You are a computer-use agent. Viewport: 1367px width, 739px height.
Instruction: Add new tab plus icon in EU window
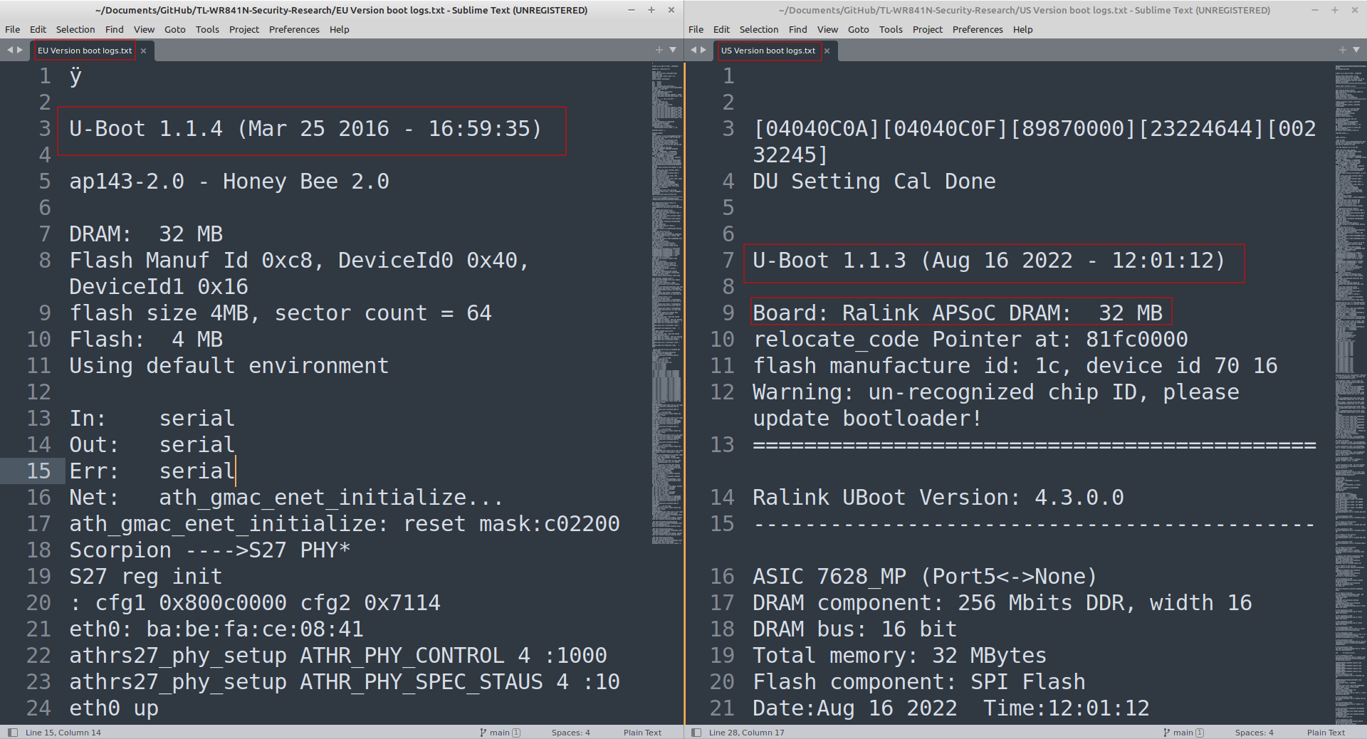tap(659, 50)
